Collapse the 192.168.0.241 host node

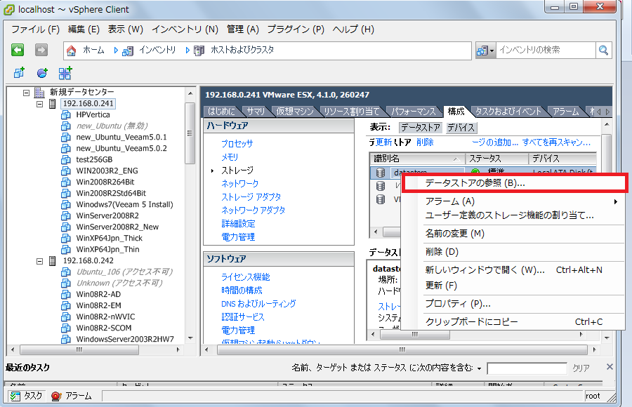tap(39, 104)
